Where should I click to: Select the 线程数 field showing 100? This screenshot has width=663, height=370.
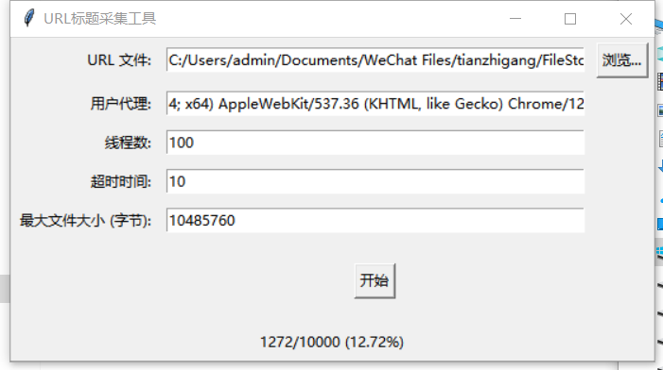tap(375, 143)
